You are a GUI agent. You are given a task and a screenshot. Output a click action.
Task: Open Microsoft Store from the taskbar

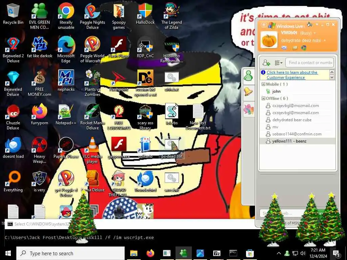[250, 253]
